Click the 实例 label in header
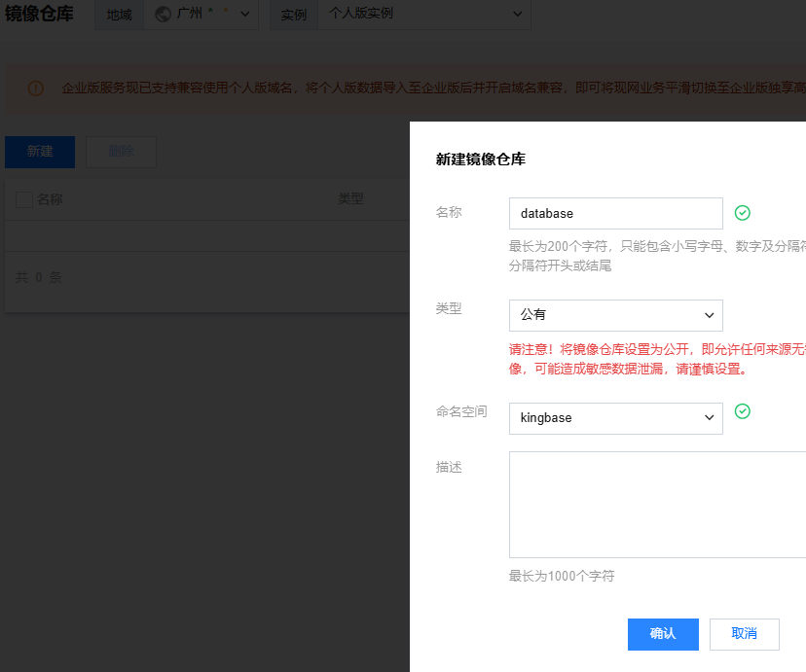This screenshot has width=806, height=672. pos(293,15)
